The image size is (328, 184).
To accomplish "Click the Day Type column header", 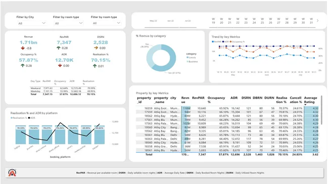I will click(x=35, y=81).
